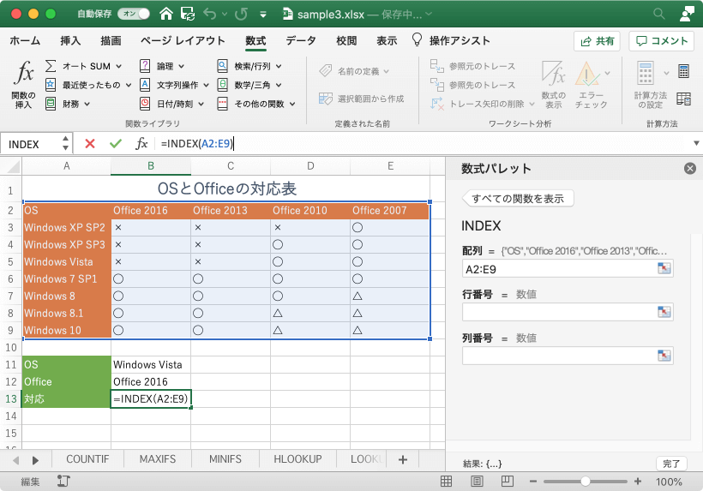Add a new sheet with plus button
The image size is (703, 491).
pos(403,459)
